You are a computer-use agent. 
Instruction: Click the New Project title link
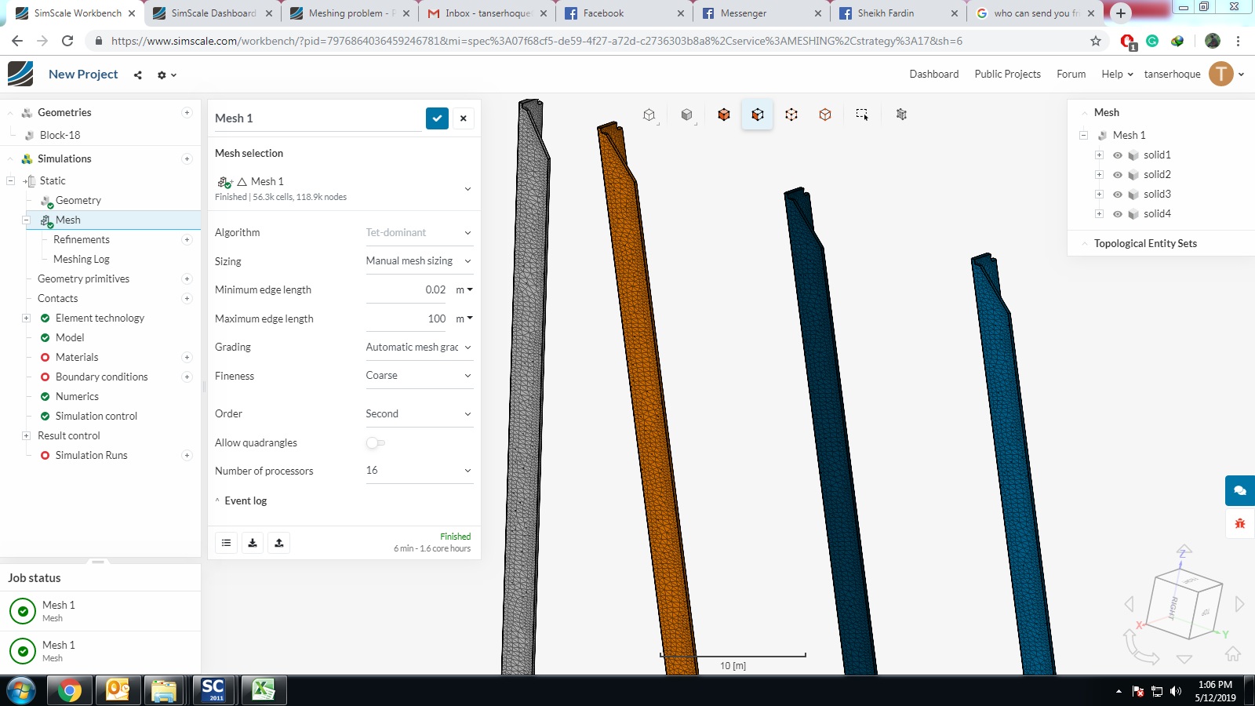[x=83, y=75]
